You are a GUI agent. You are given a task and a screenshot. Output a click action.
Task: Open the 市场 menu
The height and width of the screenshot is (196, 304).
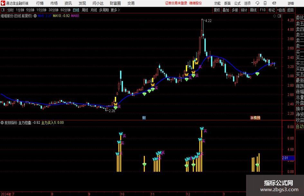[x=54, y=3]
